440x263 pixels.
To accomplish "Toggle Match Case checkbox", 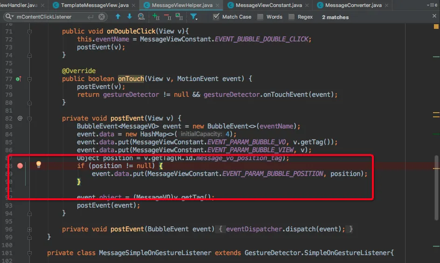I will 216,17.
